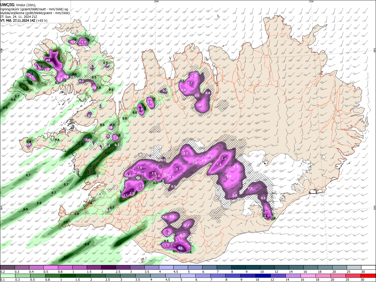Select the bottom-row violet swatch between 12 and 14
This screenshot has height=282, width=376.
click(278, 276)
